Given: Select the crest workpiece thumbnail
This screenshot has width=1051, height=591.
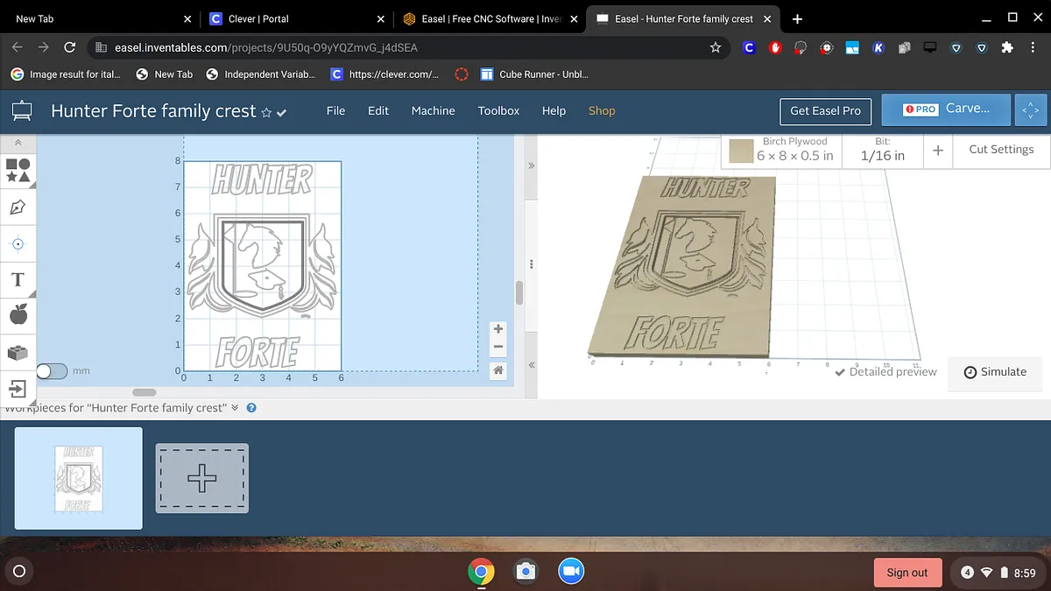Looking at the screenshot, I should pos(79,478).
